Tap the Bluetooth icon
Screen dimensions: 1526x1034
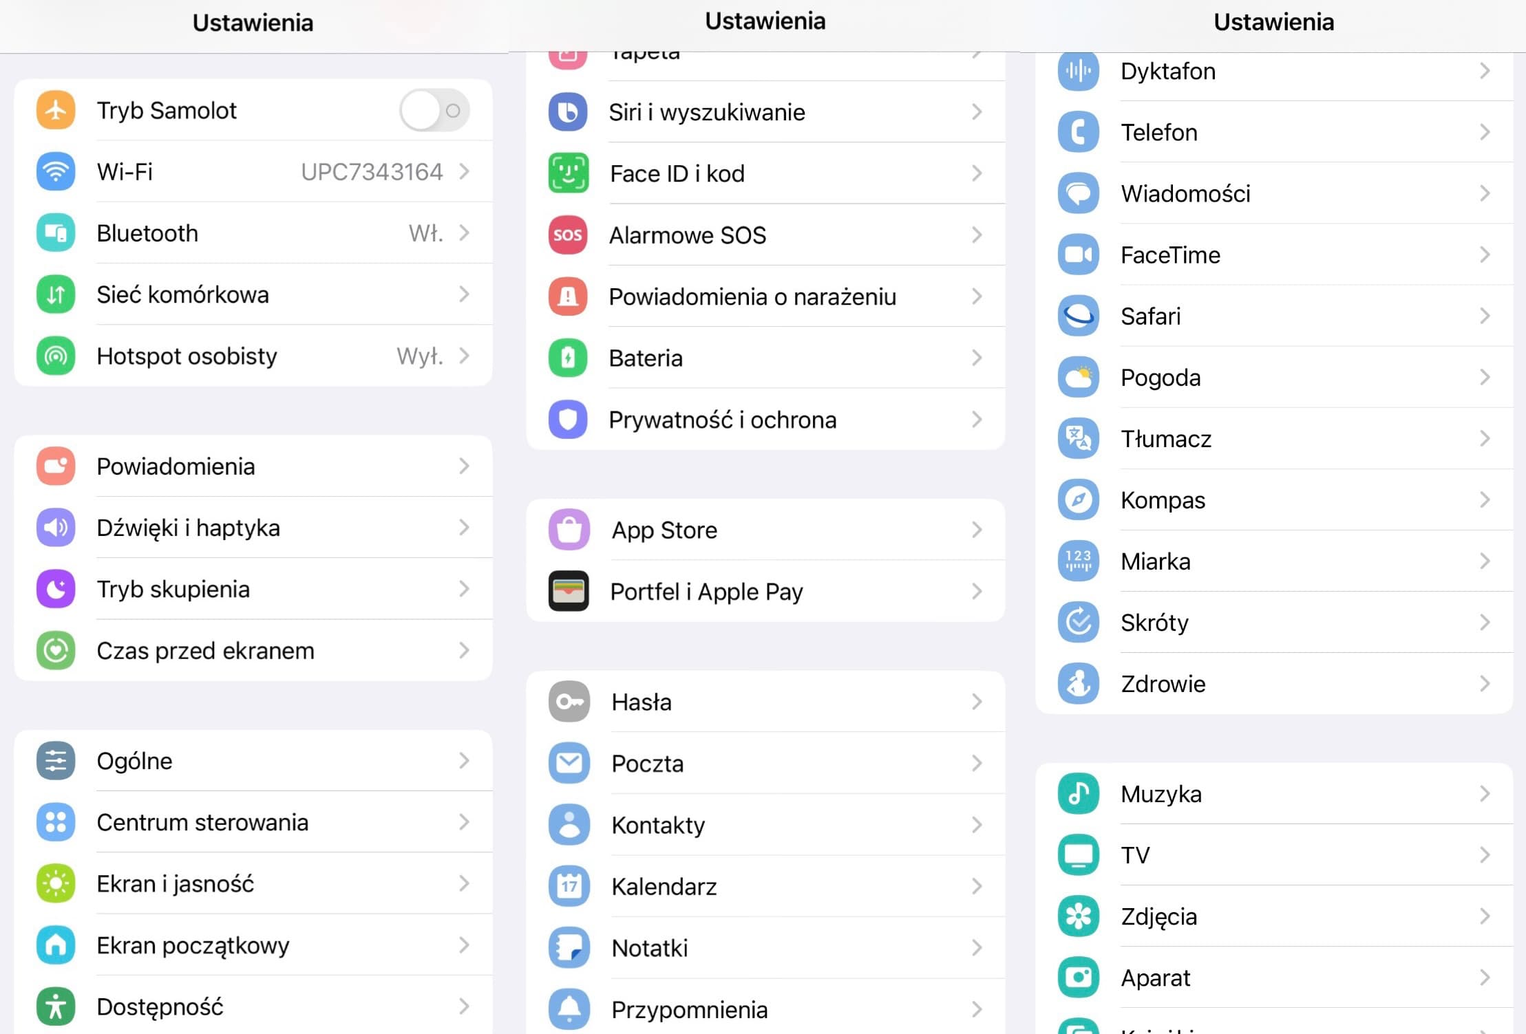pos(56,233)
